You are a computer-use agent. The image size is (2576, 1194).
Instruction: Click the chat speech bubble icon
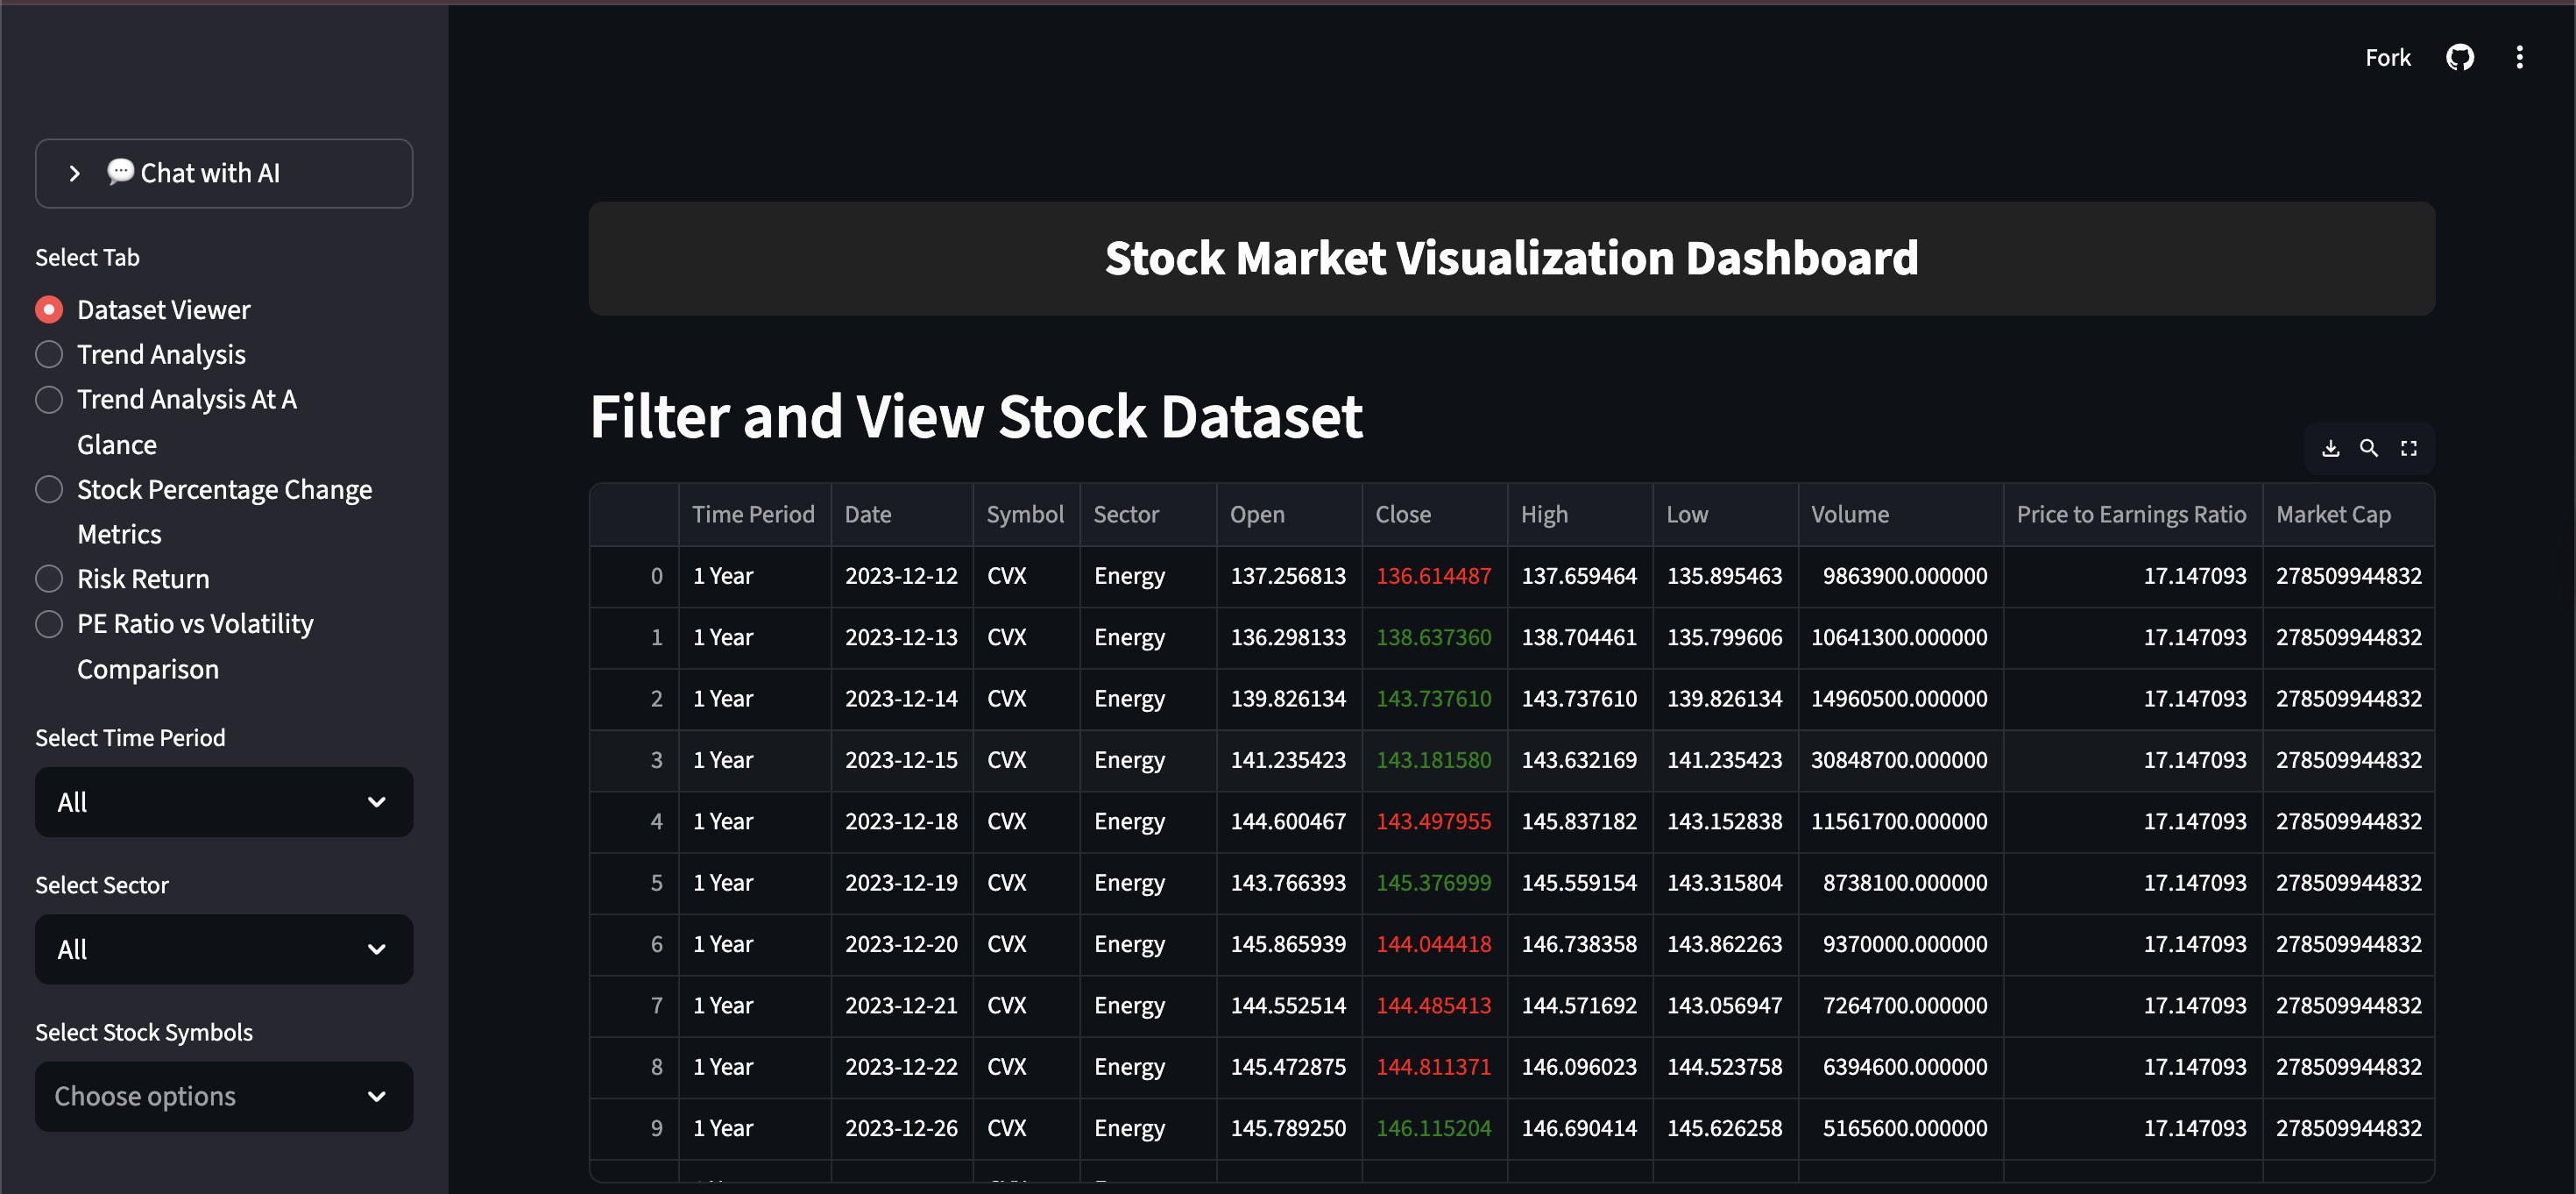[120, 171]
